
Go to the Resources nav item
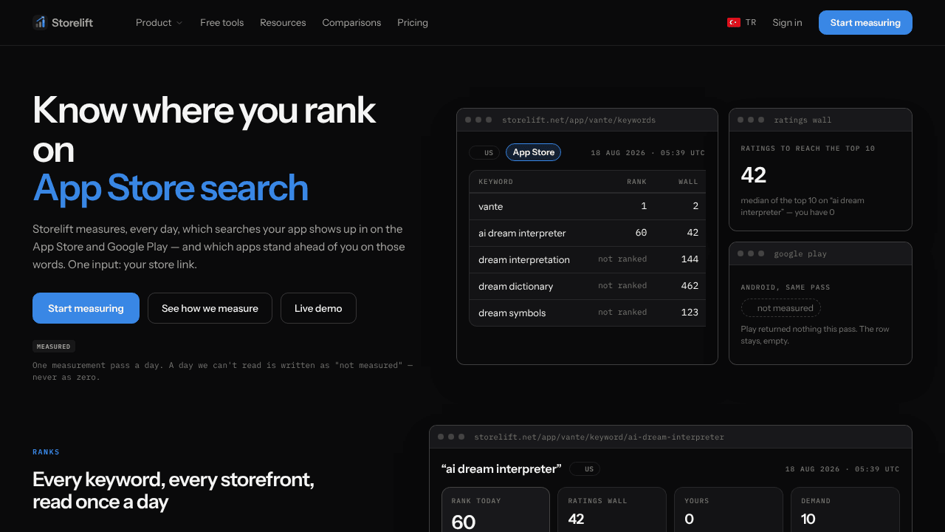tap(283, 23)
